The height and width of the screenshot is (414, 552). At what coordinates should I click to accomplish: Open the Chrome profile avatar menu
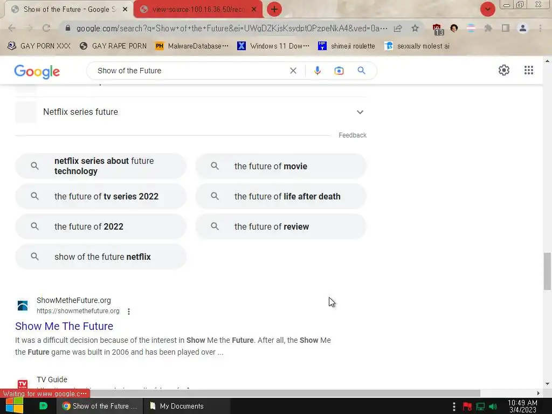(523, 28)
